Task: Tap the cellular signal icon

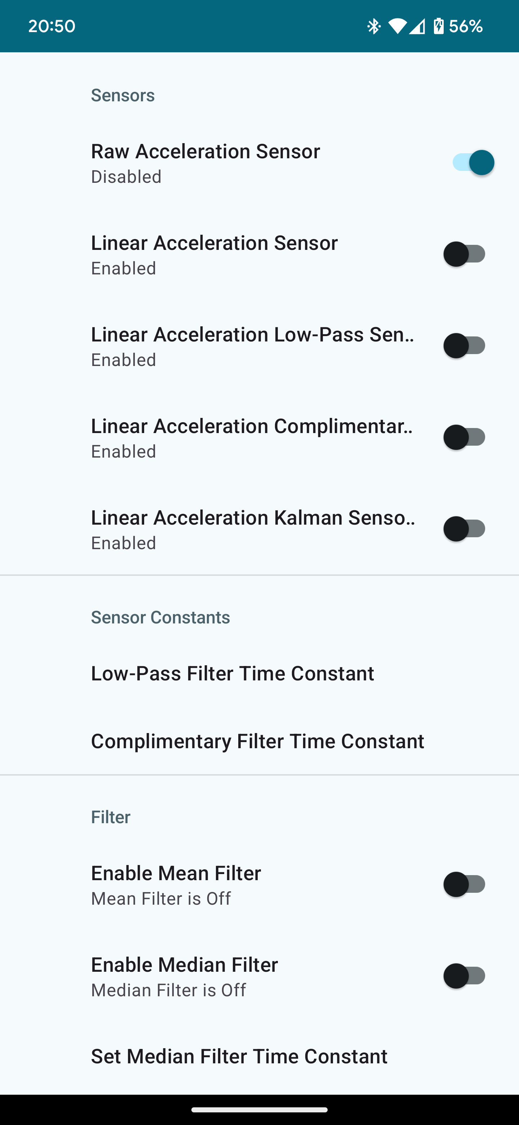Action: pos(417,26)
